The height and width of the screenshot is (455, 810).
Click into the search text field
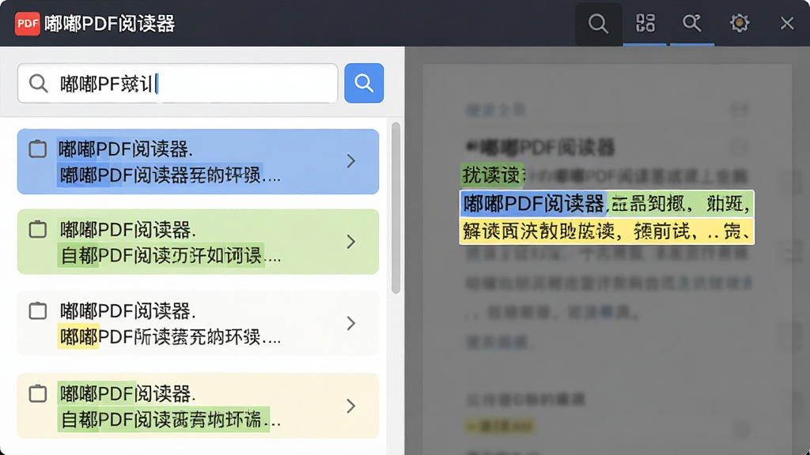pos(178,83)
